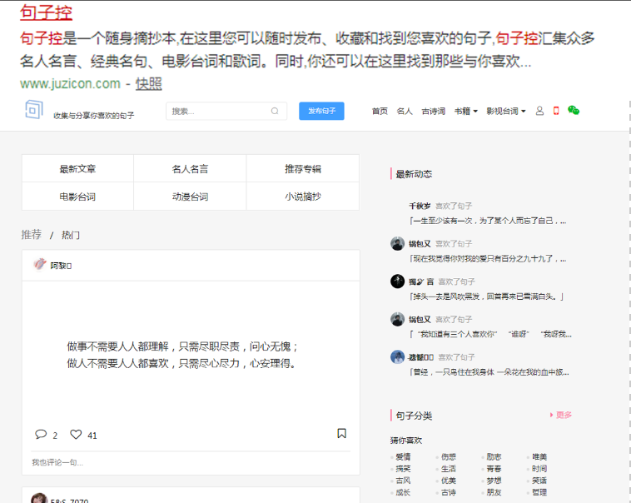Open the 哲理 category
Screen dimensions: 631x503
click(x=539, y=492)
